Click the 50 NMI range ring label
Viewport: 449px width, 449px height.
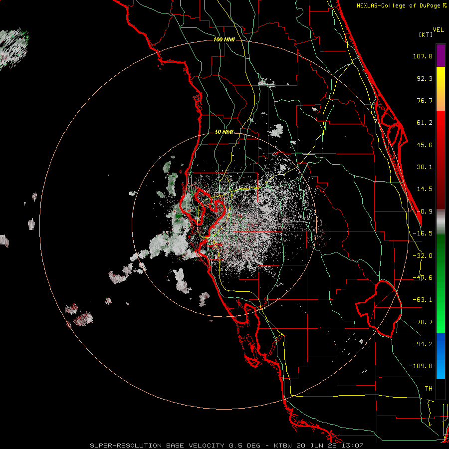(x=224, y=132)
